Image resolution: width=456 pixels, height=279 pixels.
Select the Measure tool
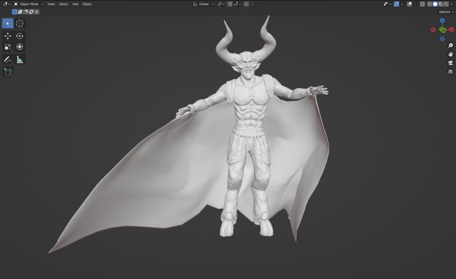pos(20,60)
